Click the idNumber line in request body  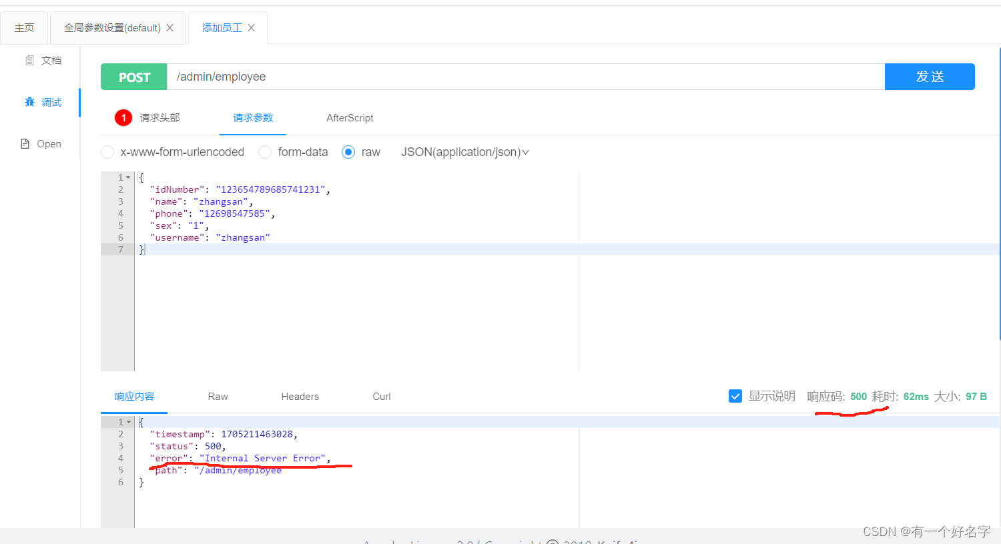[x=240, y=189]
